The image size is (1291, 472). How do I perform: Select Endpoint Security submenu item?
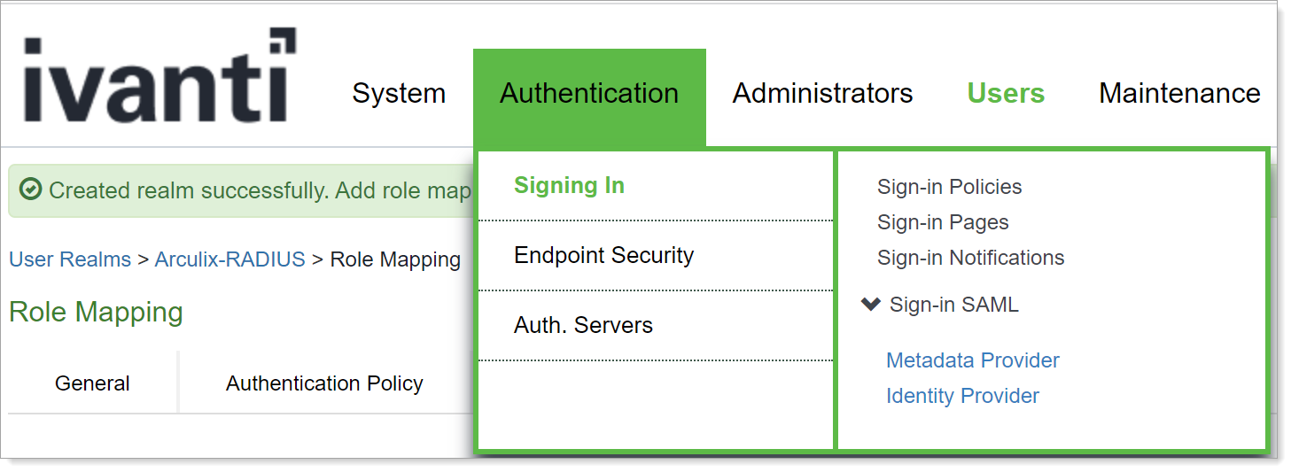point(603,256)
